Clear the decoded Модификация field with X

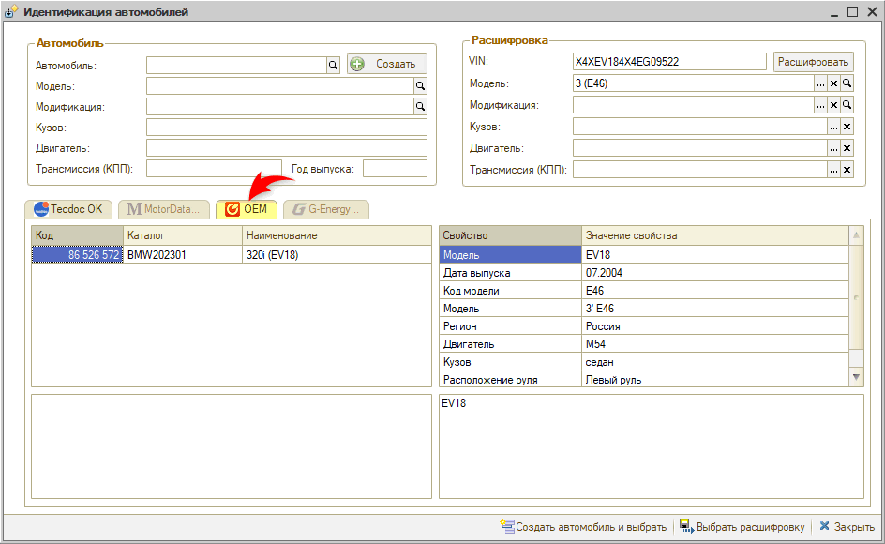pos(833,105)
